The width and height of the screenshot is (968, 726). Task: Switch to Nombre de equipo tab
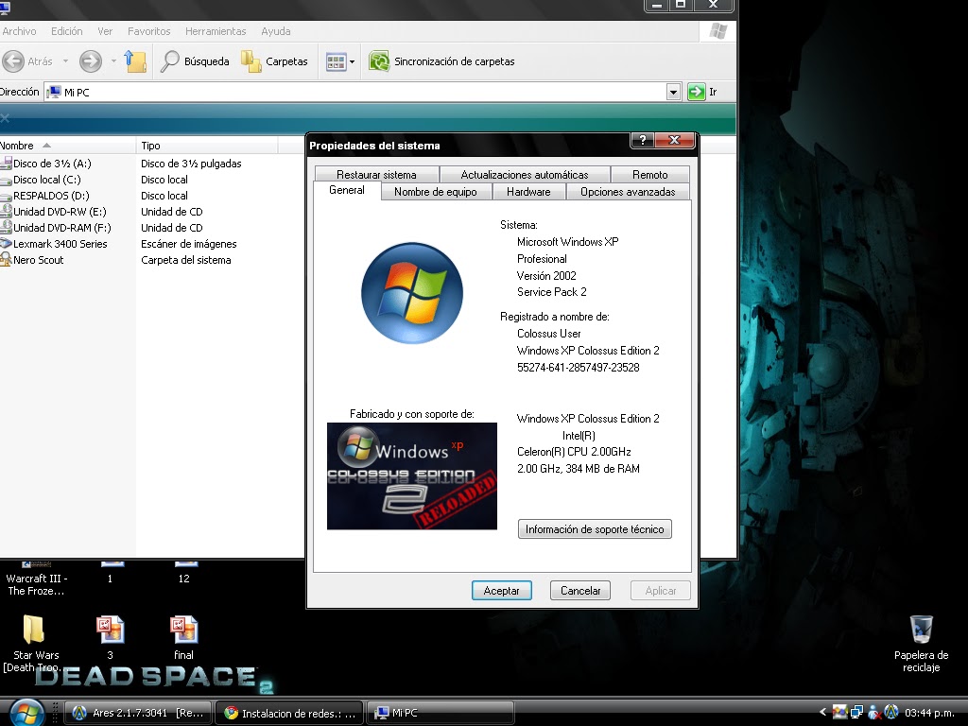click(436, 192)
